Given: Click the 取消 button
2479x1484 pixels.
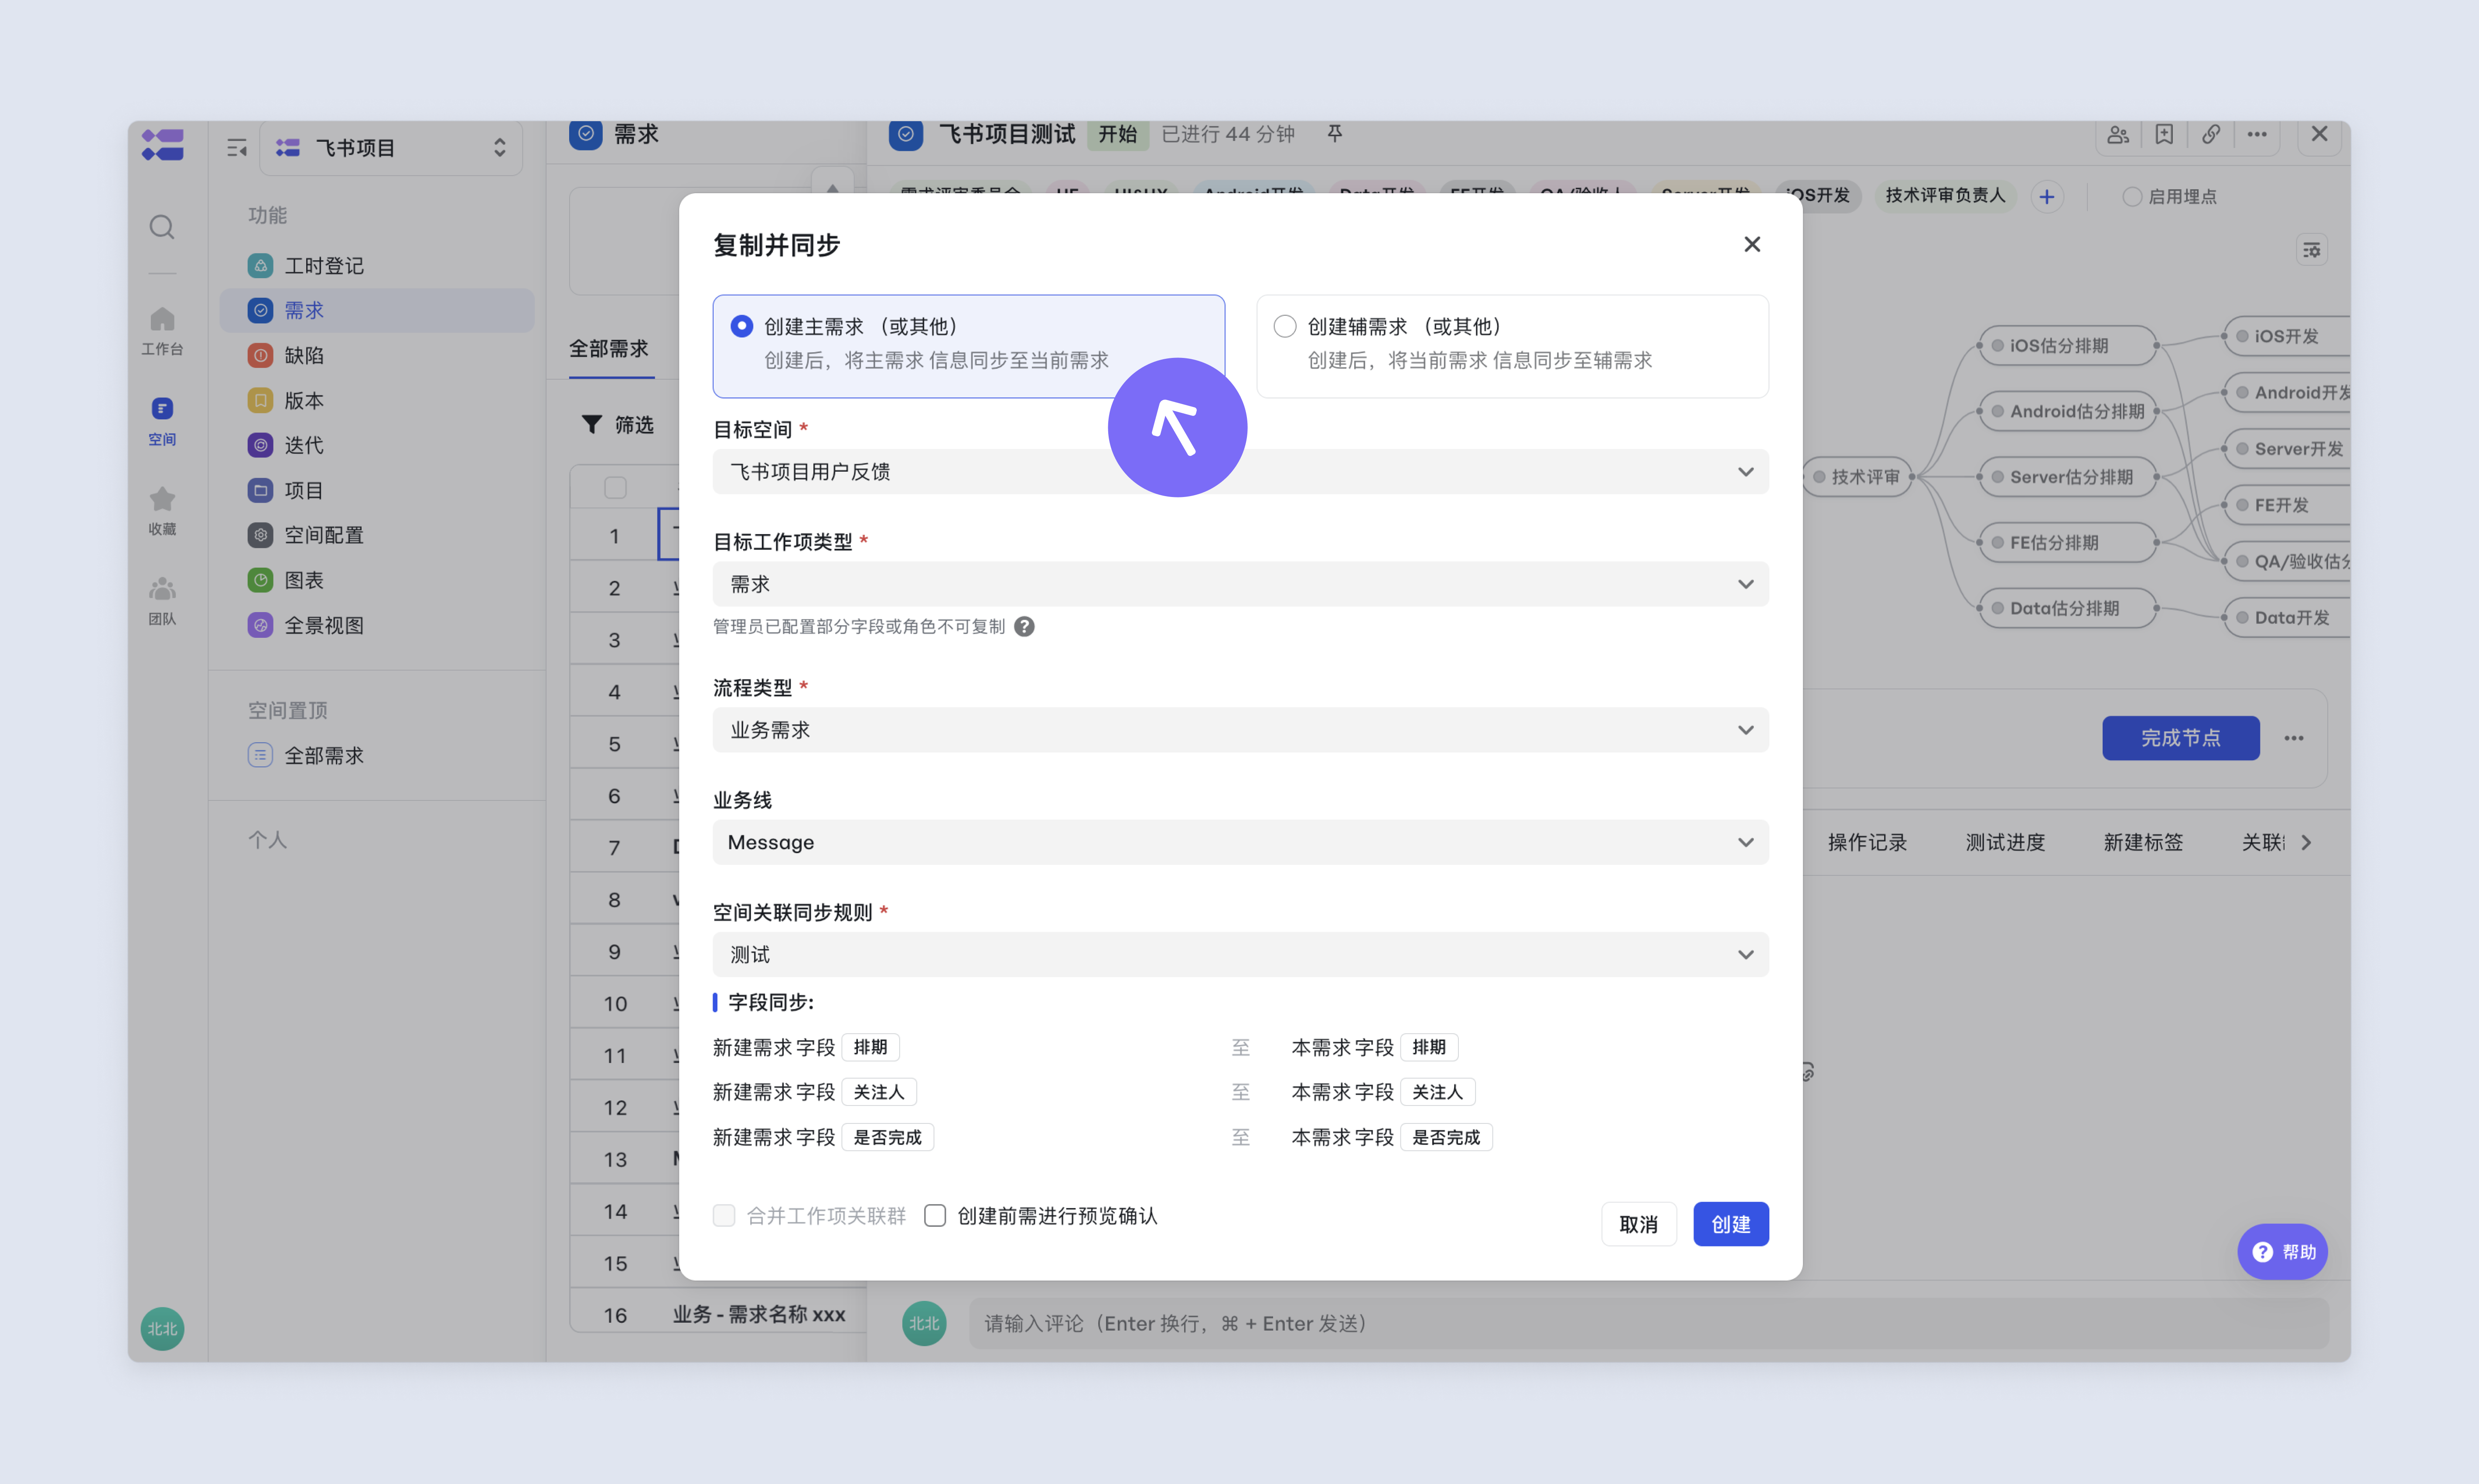Looking at the screenshot, I should (x=1639, y=1225).
